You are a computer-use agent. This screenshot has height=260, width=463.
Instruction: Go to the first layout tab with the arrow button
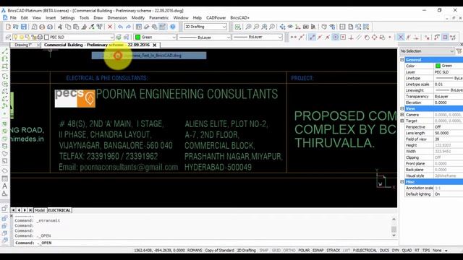point(13,210)
